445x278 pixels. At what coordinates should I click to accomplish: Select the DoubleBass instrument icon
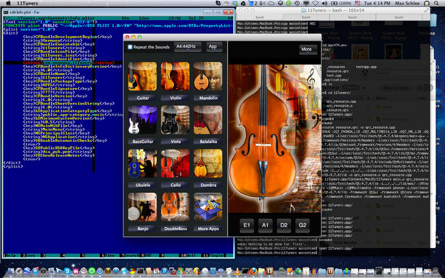tap(175, 207)
